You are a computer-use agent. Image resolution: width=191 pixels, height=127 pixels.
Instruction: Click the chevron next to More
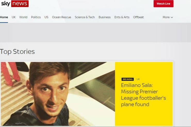172,17
